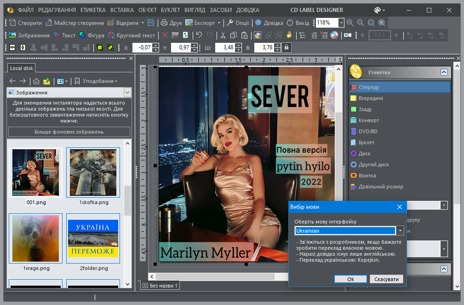Select the Без назви 1 document tab
464x305 pixels.
(160, 286)
